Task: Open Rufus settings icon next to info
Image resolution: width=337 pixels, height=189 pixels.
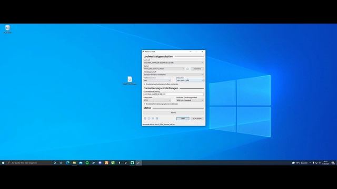Action: tap(153, 118)
